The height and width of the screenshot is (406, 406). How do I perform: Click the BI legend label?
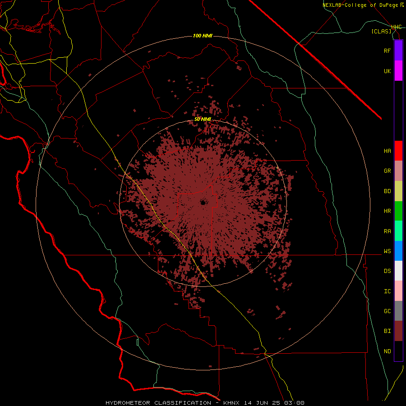pyautogui.click(x=387, y=331)
